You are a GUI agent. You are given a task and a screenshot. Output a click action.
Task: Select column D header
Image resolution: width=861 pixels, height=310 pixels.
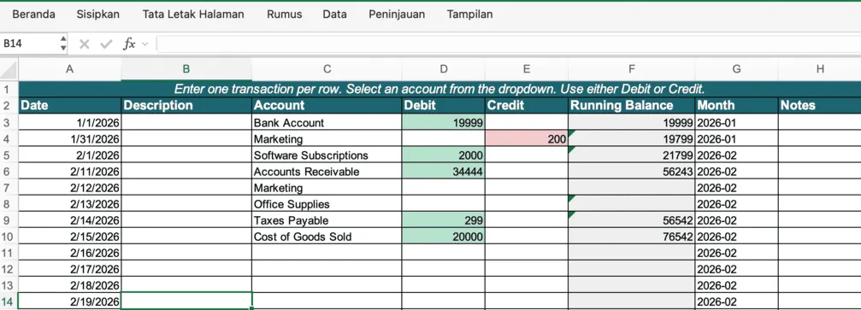pos(444,69)
